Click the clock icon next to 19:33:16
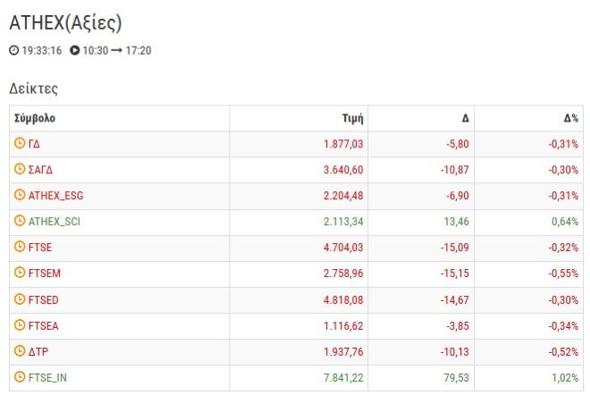590x395 pixels. (x=13, y=50)
